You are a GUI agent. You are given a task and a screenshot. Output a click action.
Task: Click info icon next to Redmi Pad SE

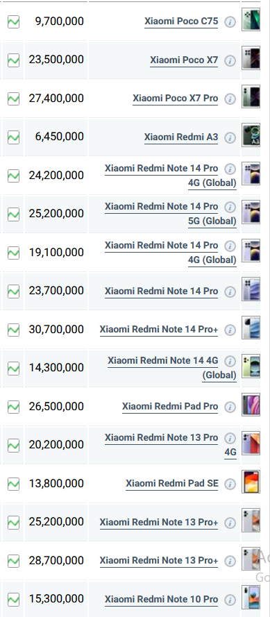tap(230, 484)
